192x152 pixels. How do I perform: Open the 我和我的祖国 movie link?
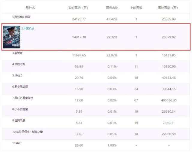pyautogui.click(x=22, y=17)
